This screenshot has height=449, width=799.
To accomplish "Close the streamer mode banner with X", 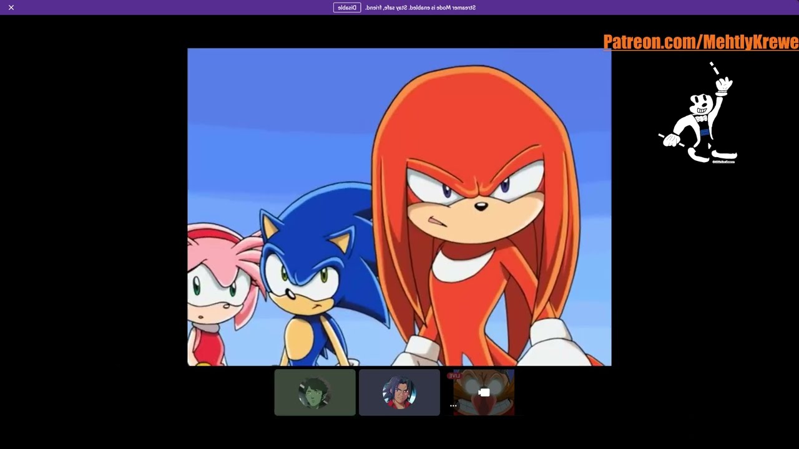I will point(11,7).
